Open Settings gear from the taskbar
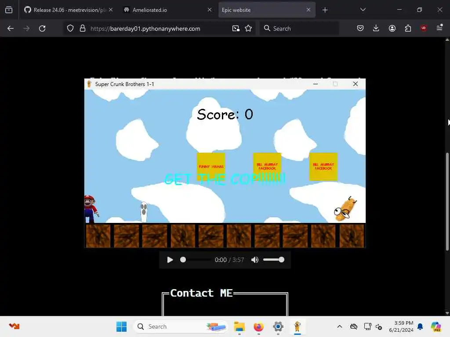 click(x=278, y=326)
